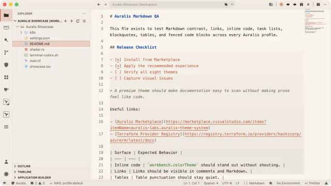Open Explorer views and more actions ellipsis
Screen dimensions: 331x186
coord(84,13)
